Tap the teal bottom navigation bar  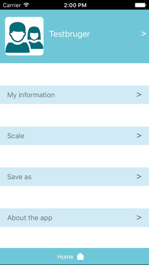tap(74, 256)
